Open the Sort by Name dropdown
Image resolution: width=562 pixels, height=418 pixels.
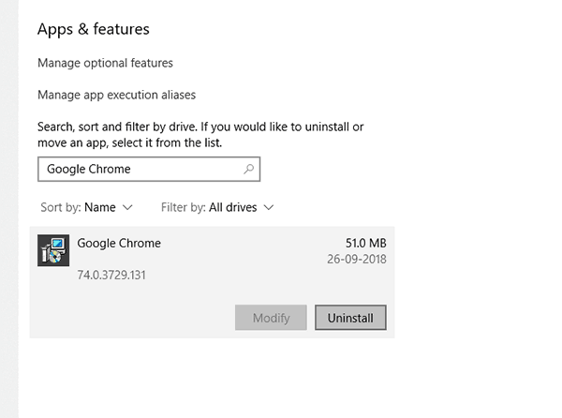pos(87,207)
